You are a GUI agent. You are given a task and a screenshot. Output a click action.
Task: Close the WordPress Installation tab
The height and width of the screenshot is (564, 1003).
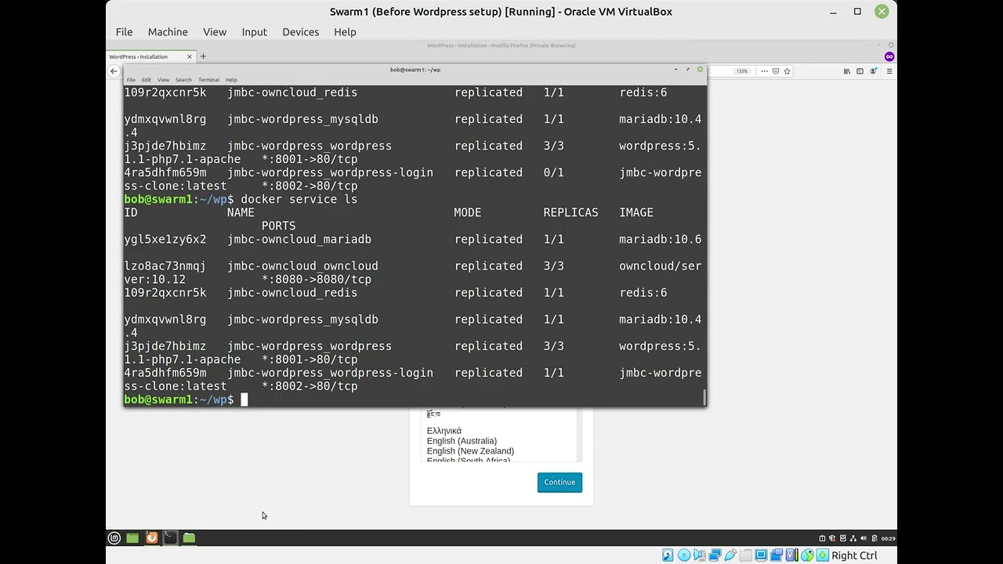coord(189,56)
